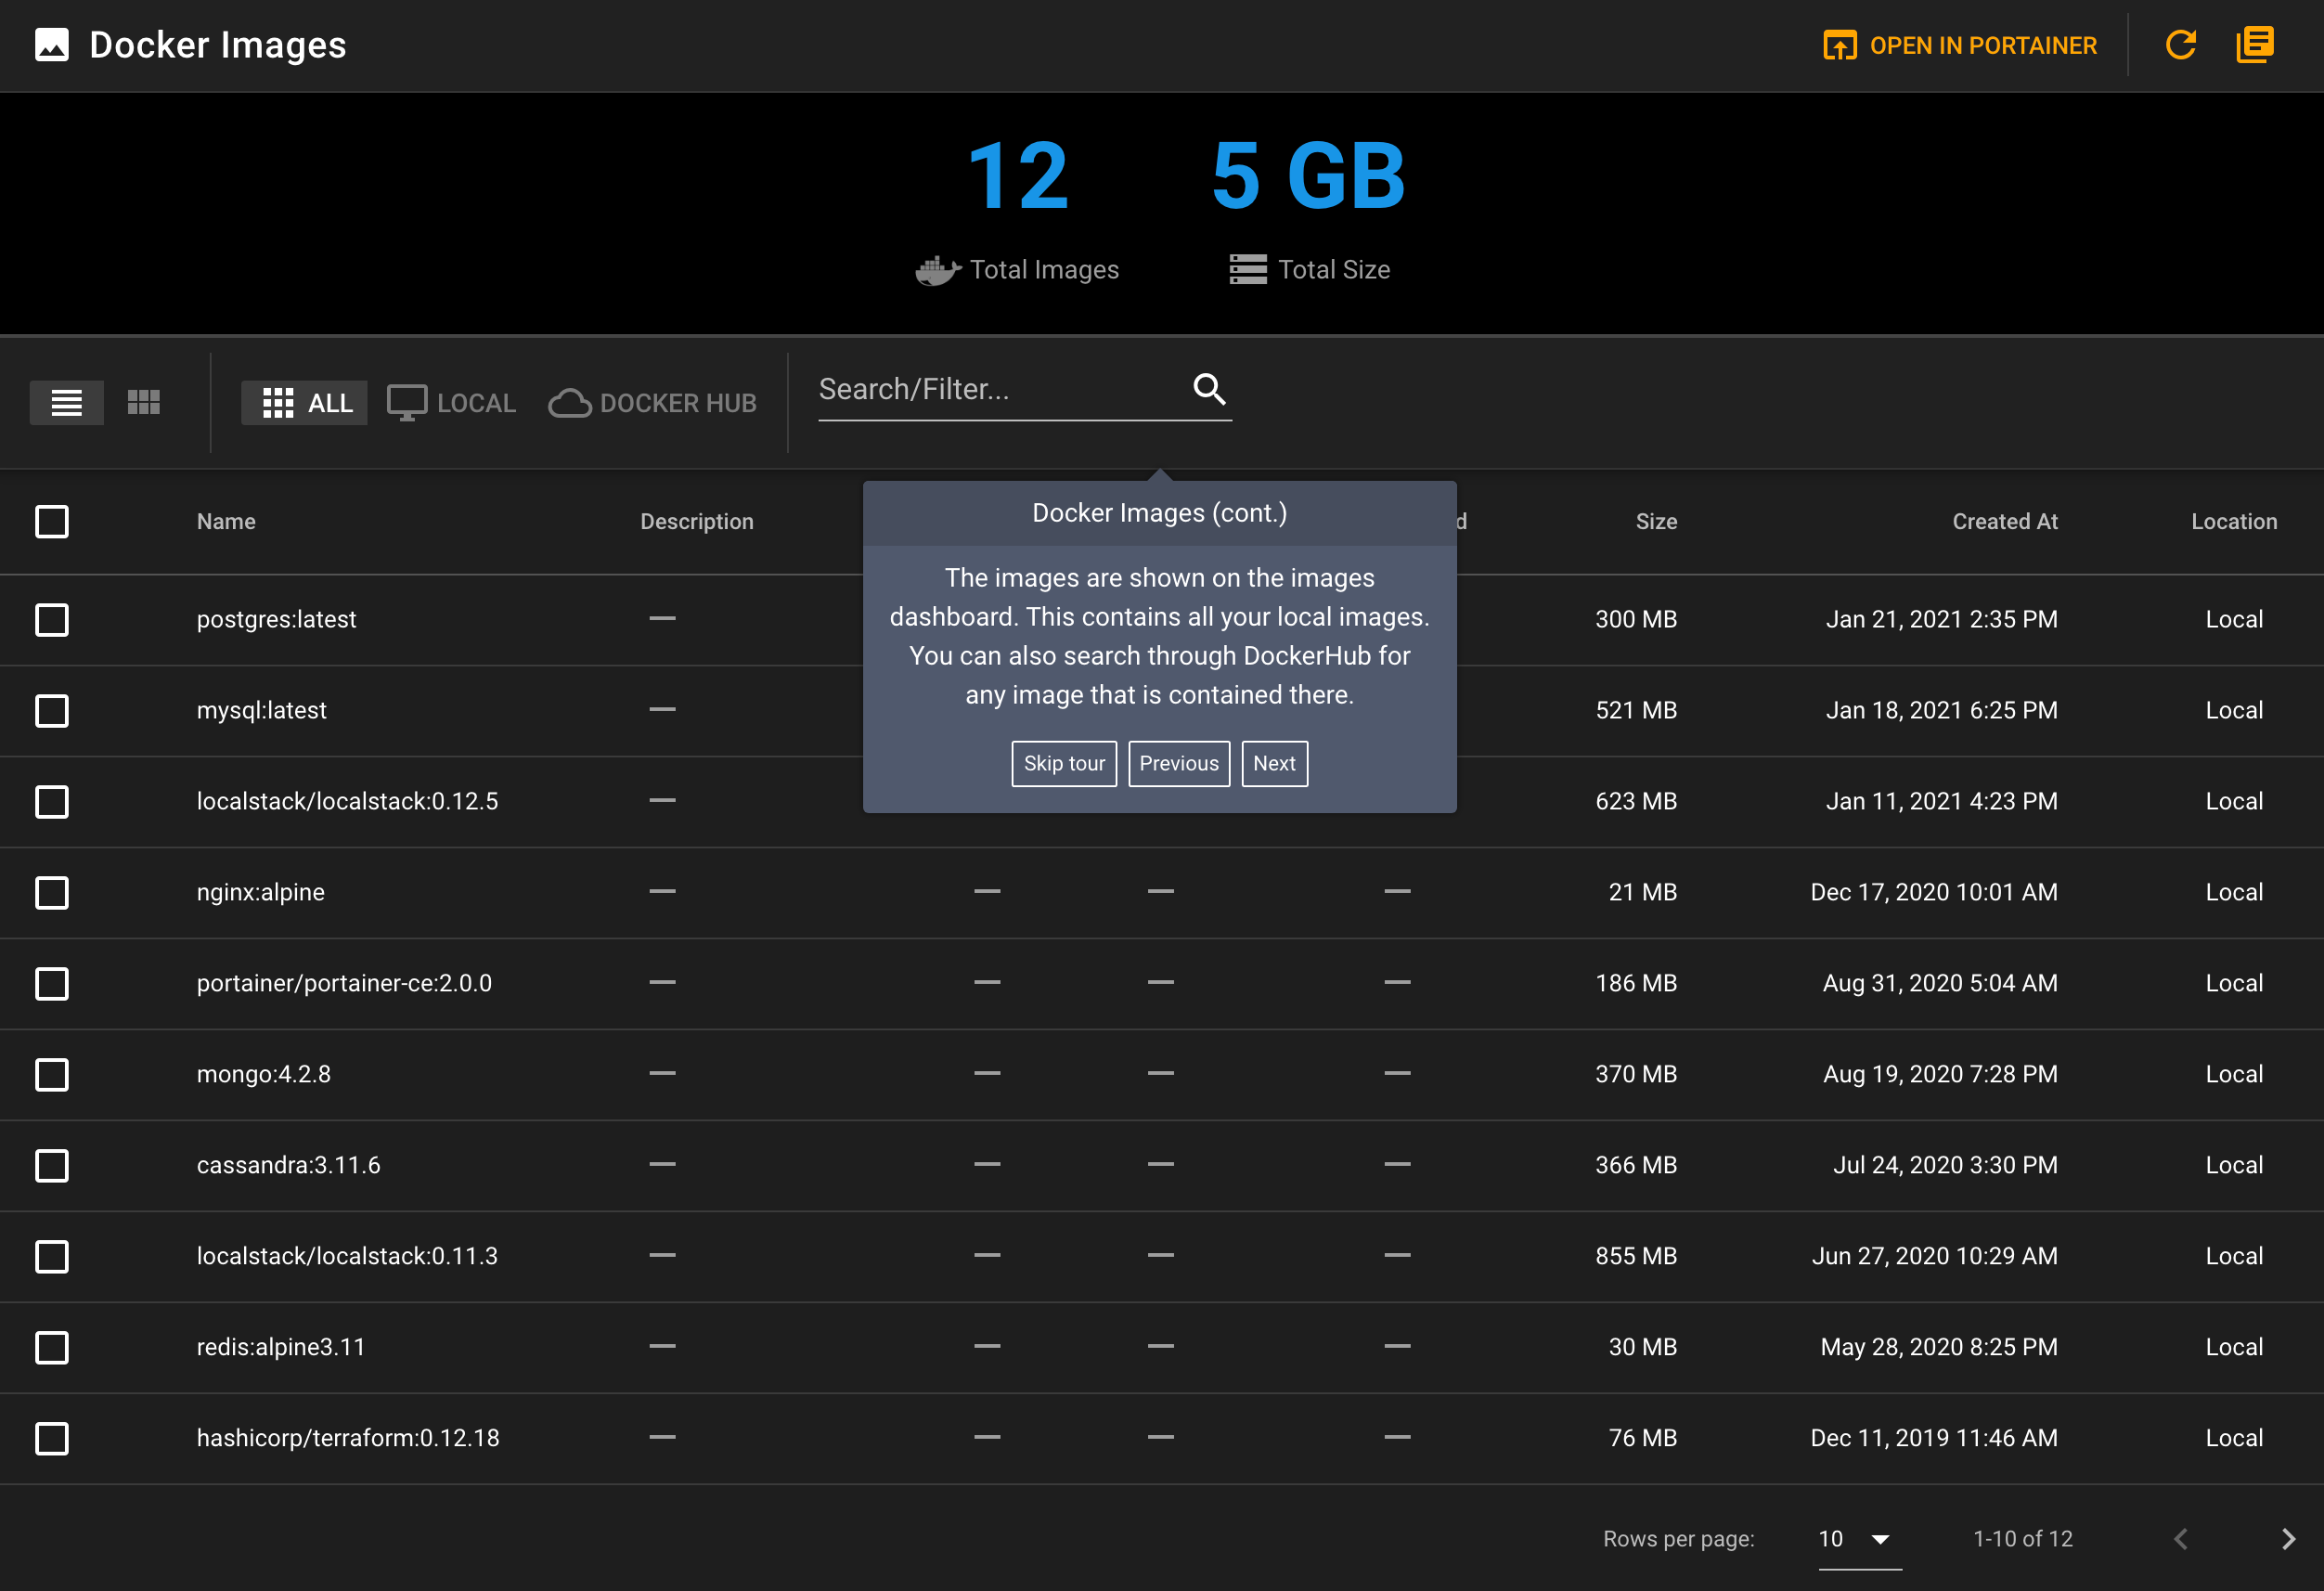The width and height of the screenshot is (2324, 1591).
Task: Click the 5 GB Total Size value
Action: click(x=1309, y=176)
